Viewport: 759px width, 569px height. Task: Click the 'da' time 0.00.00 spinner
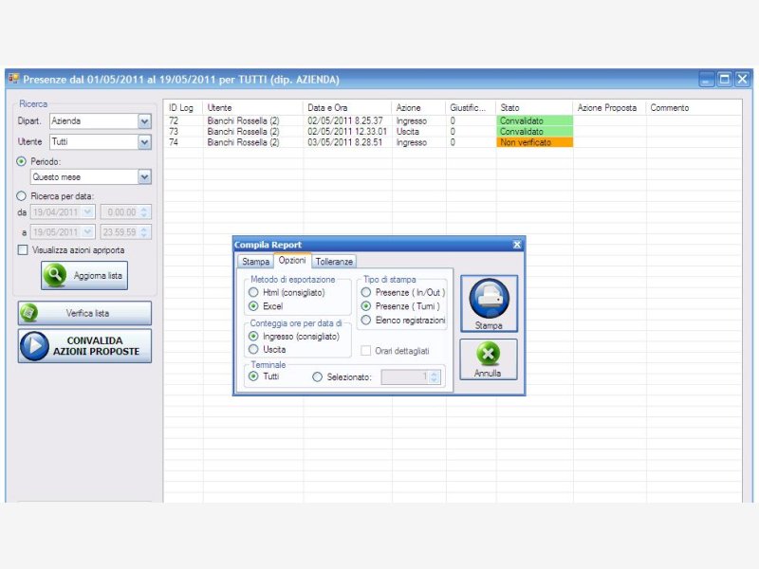point(144,211)
